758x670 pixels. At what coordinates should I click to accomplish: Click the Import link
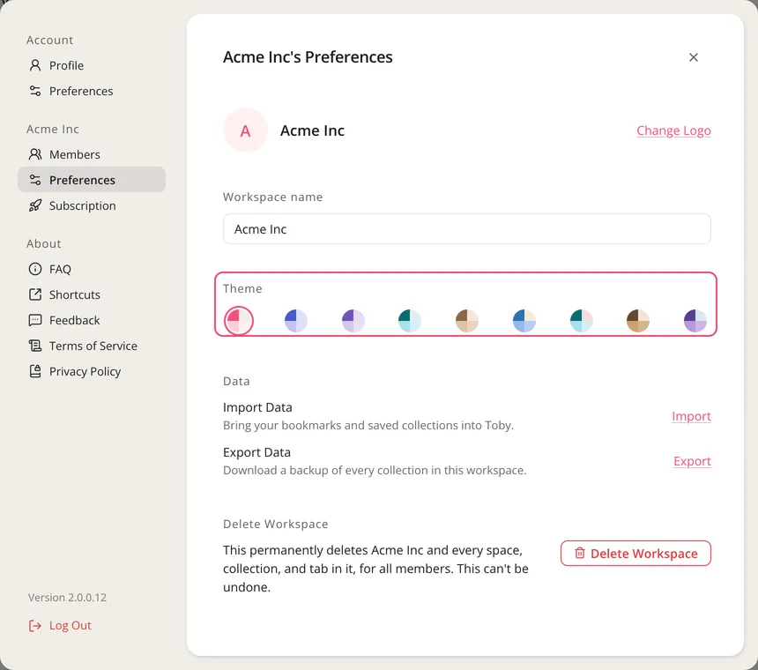click(x=691, y=416)
